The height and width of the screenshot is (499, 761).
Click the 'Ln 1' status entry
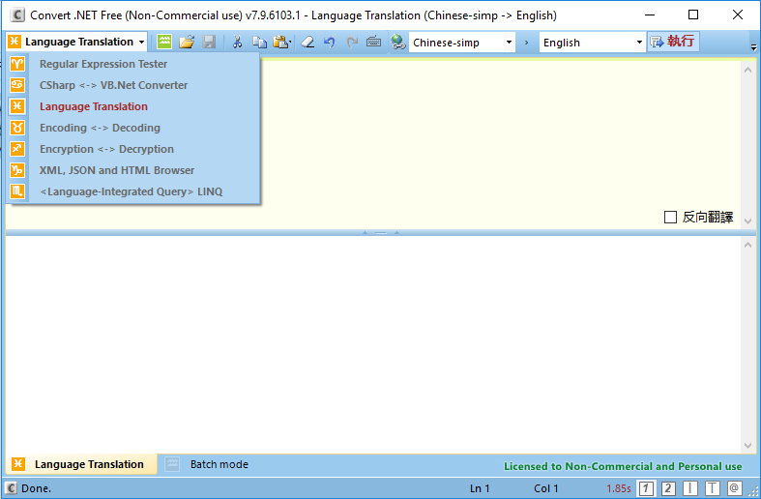coord(480,488)
